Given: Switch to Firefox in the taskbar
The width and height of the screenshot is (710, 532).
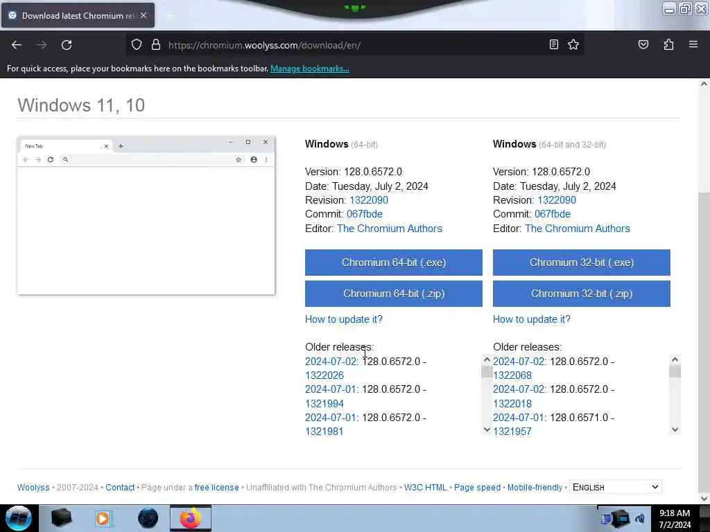Looking at the screenshot, I should pyautogui.click(x=191, y=518).
